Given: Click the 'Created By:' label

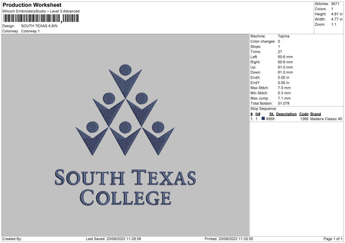Looking at the screenshot, I should (x=12, y=238).
